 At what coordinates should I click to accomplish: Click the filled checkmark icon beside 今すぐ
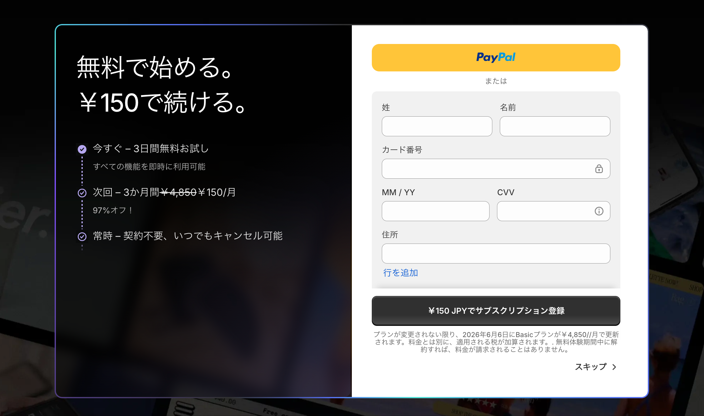(x=82, y=149)
